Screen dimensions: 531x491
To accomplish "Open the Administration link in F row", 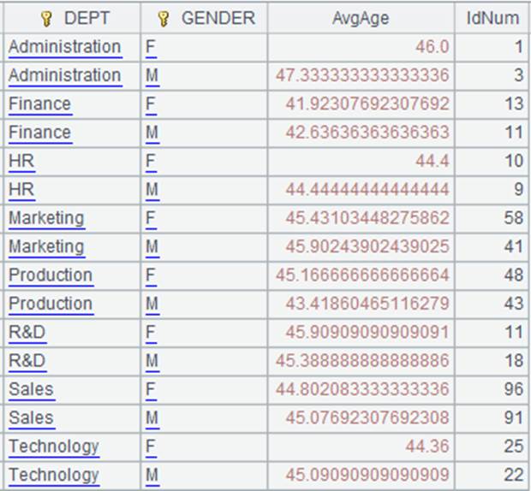I will coord(65,47).
